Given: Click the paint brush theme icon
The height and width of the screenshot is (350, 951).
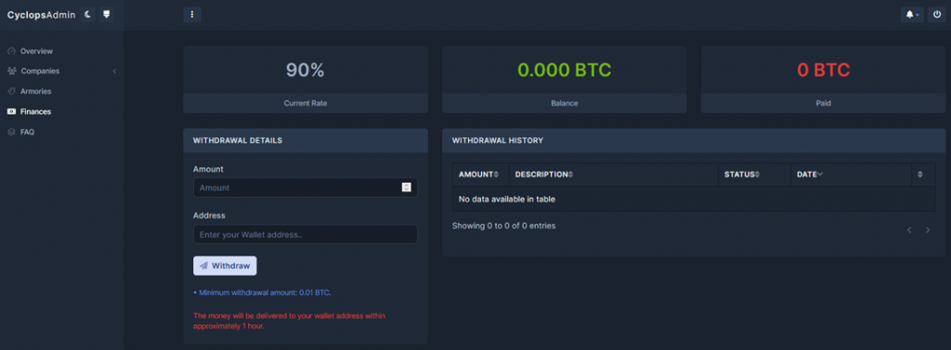Looking at the screenshot, I should 106,15.
